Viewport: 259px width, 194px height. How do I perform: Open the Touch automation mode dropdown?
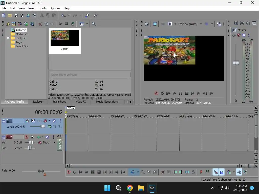pyautogui.click(x=54, y=142)
